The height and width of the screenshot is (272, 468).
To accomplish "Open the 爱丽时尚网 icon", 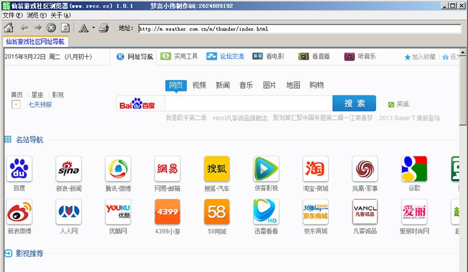I will [x=414, y=212].
